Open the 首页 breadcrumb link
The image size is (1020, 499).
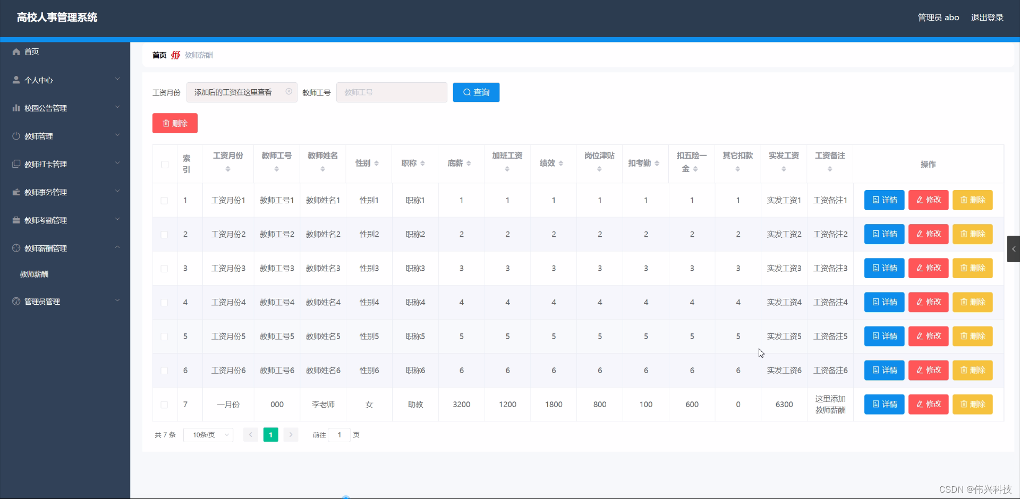point(158,55)
